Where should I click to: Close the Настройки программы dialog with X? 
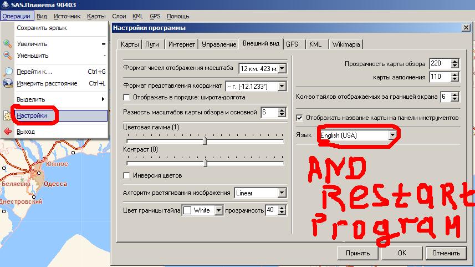[x=466, y=28]
